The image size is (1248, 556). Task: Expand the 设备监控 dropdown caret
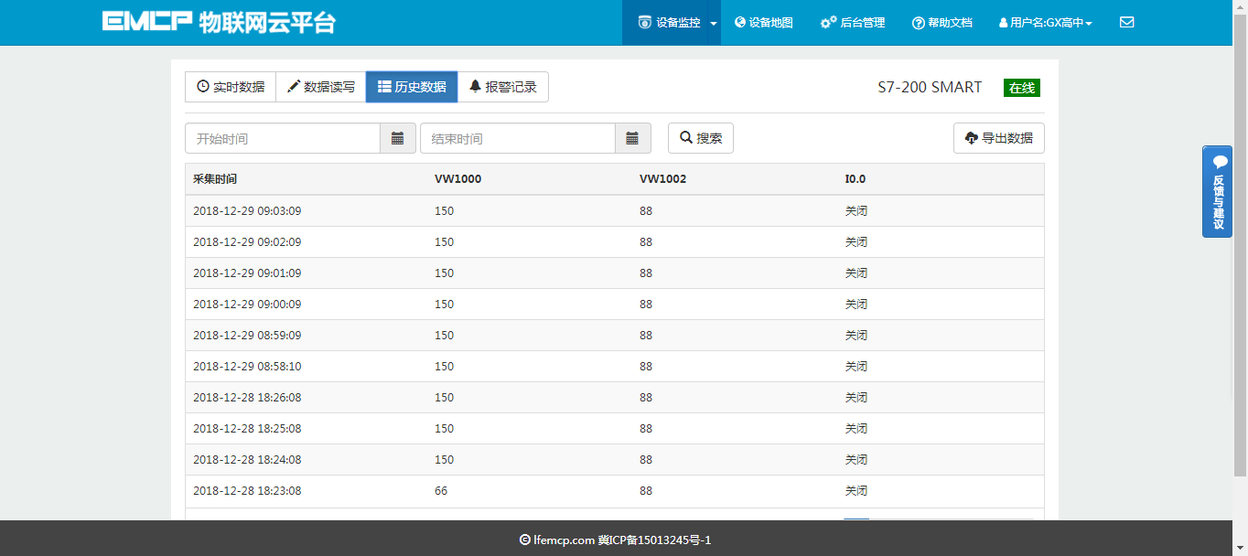click(x=714, y=23)
